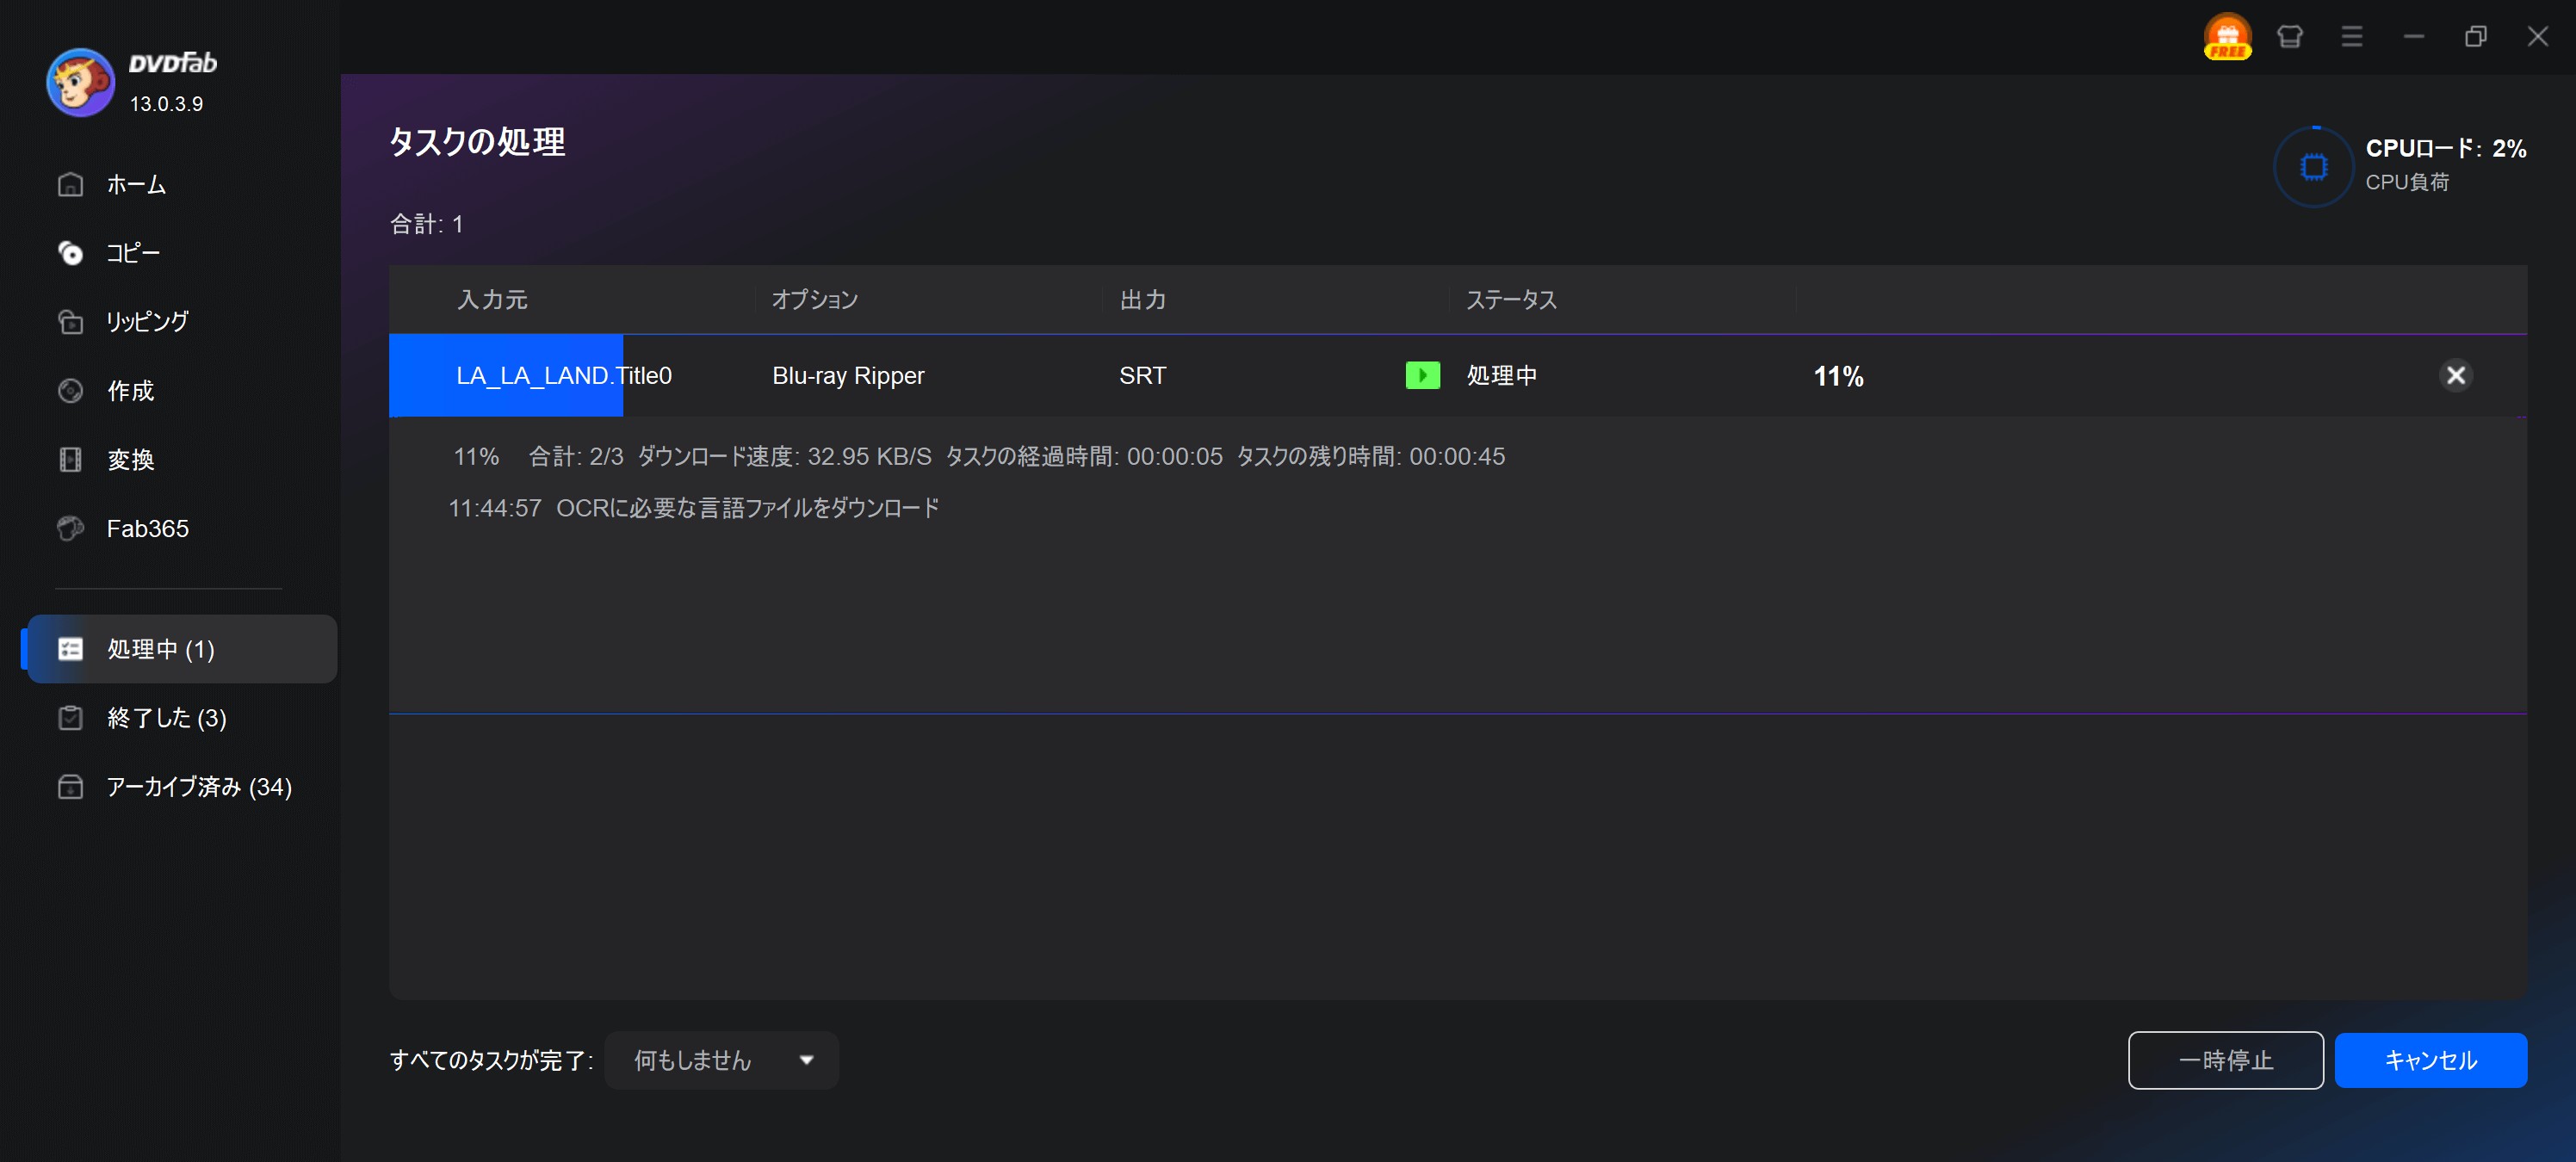Click the Home (ホーム) house icon
This screenshot has height=1162, width=2576.
(x=70, y=184)
